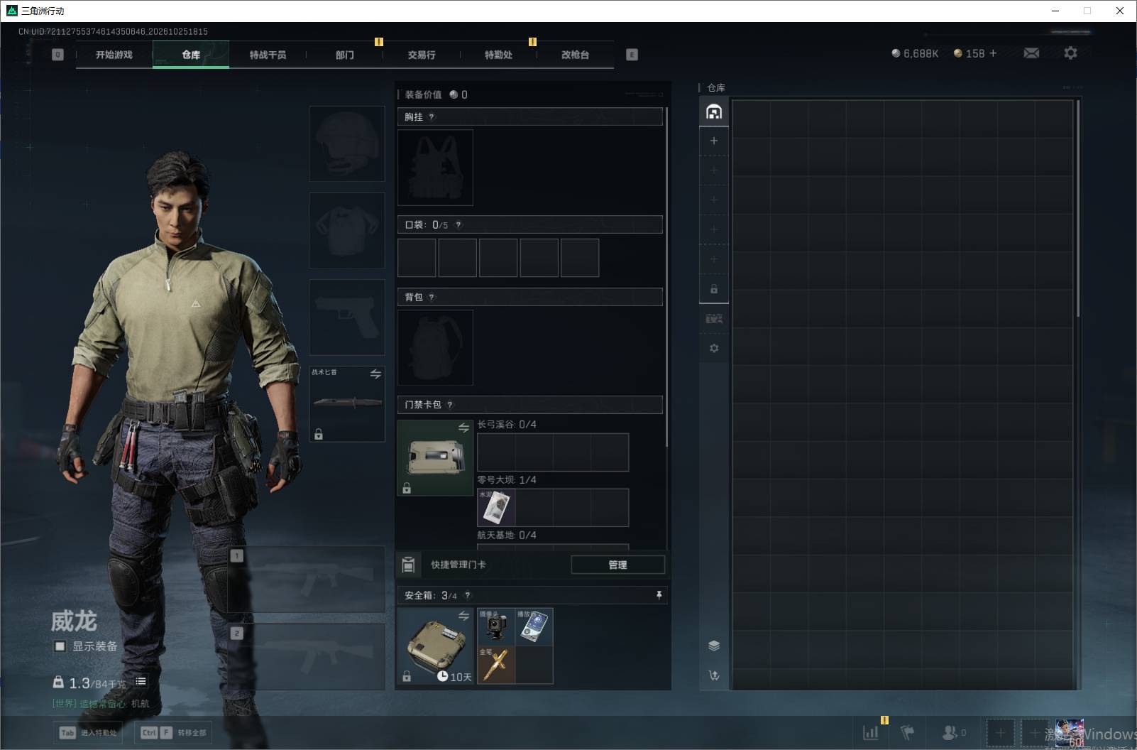
Task: Click the empty helmet equipment slot
Action: point(347,144)
